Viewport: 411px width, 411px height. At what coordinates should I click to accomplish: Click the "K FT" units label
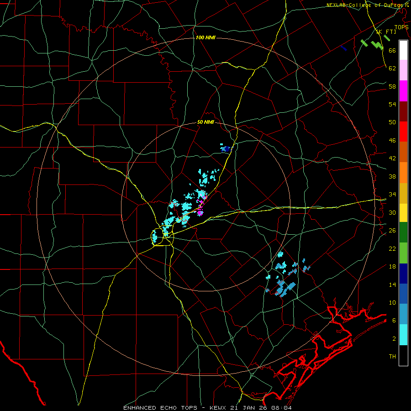tap(386, 32)
